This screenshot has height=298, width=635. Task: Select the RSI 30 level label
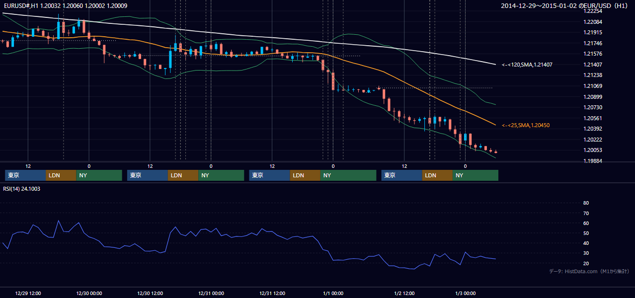point(586,253)
